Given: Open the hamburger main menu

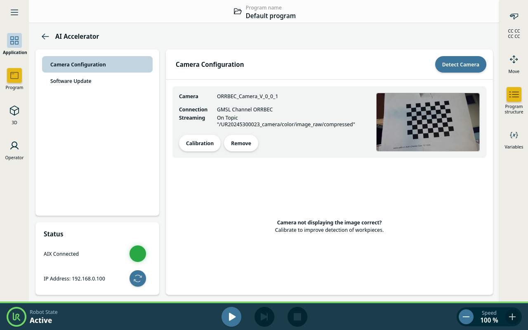Looking at the screenshot, I should (14, 12).
